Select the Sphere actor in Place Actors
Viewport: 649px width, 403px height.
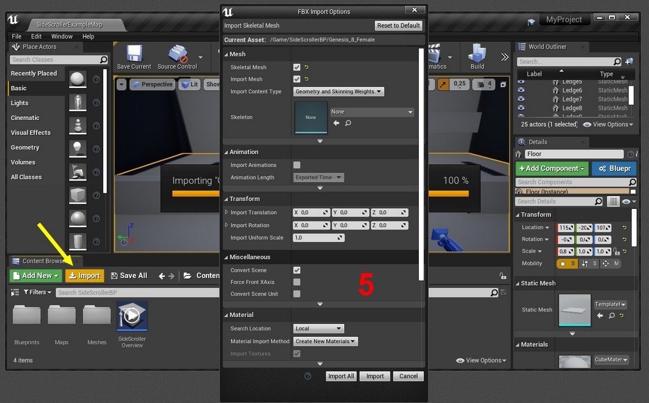77,79
